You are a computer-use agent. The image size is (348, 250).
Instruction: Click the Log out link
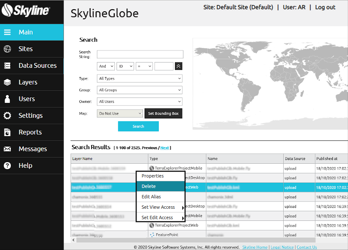[325, 7]
